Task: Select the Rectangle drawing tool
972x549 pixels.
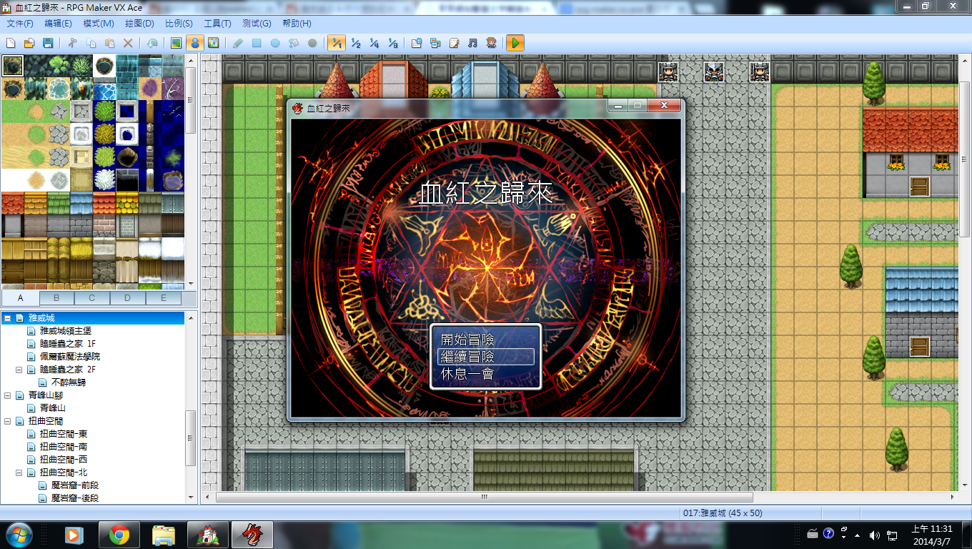Action: click(257, 43)
